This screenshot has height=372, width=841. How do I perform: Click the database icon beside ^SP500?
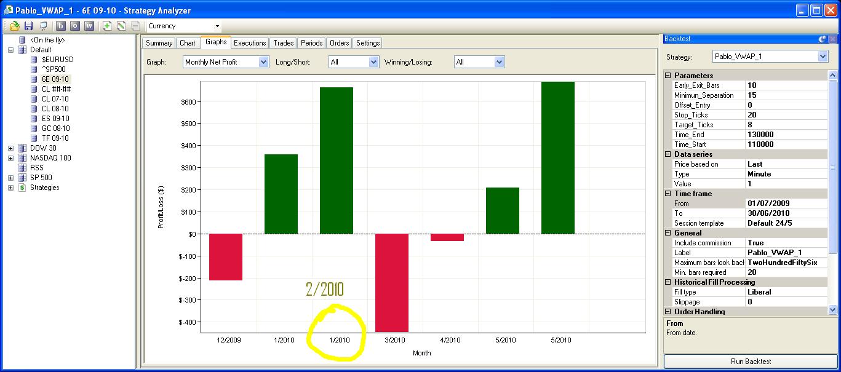34,69
